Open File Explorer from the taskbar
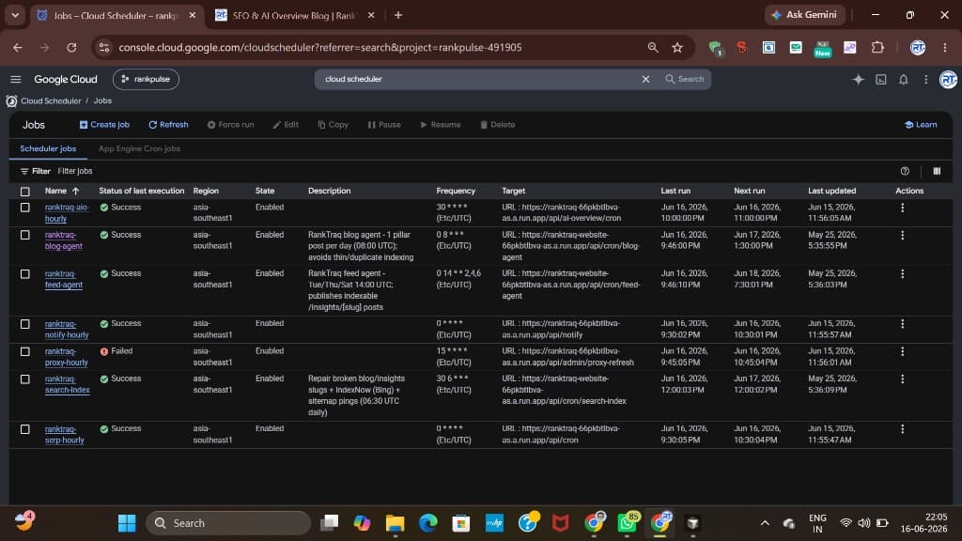Image resolution: width=962 pixels, height=541 pixels. pyautogui.click(x=396, y=523)
